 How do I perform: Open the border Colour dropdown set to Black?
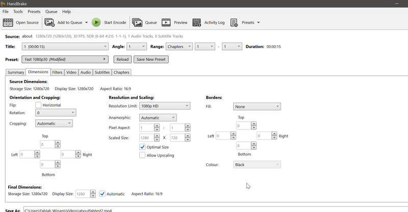[x=257, y=165]
